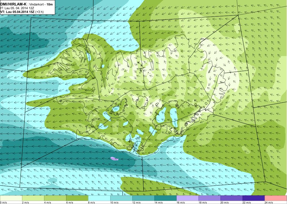The image size is (287, 204).
Task: Click the '18 m/s' legend label
Action: tap(202, 203)
